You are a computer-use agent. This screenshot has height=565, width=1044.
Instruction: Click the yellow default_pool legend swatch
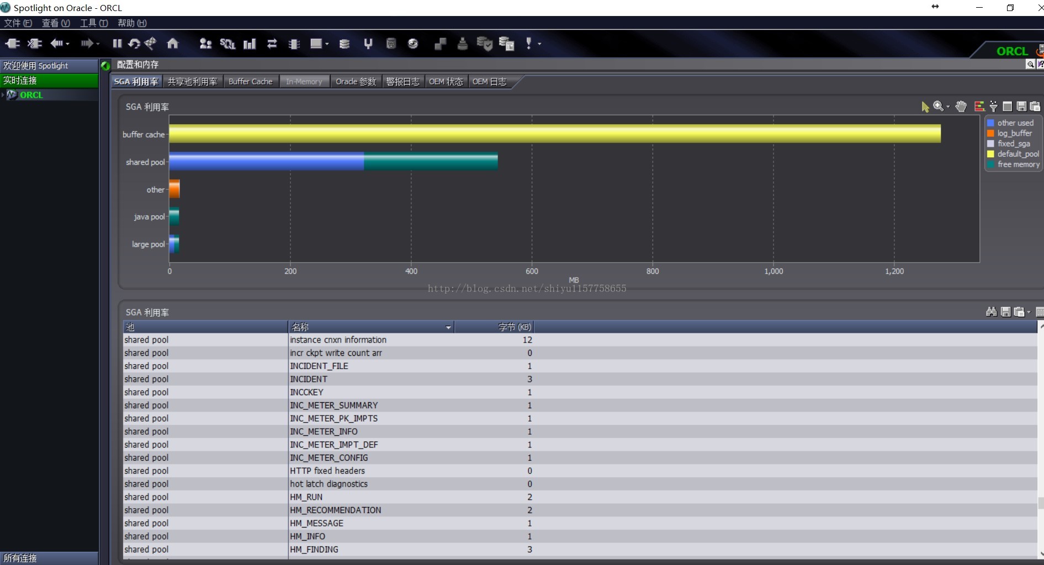point(990,154)
